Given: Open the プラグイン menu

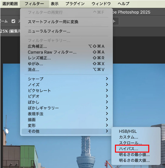Looking at the screenshot, I should [x=75, y=4].
